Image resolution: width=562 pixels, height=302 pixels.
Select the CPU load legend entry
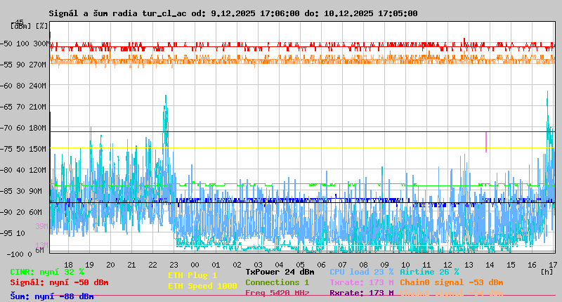coord(361,272)
